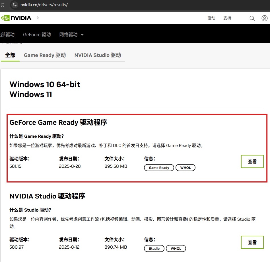This screenshot has height=262, width=270.
Task: Select the 全部驱动 menu item
Action: tap(7, 35)
